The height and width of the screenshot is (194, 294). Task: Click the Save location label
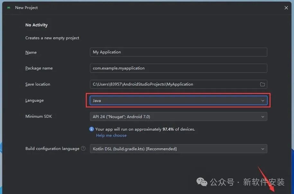38,84
